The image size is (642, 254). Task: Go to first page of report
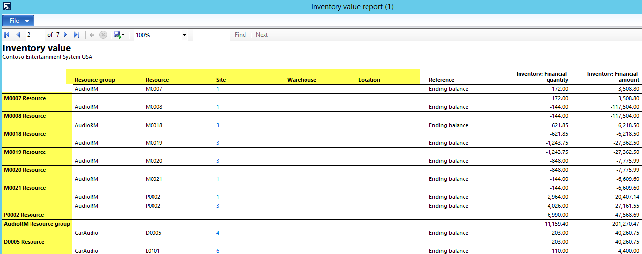7,35
